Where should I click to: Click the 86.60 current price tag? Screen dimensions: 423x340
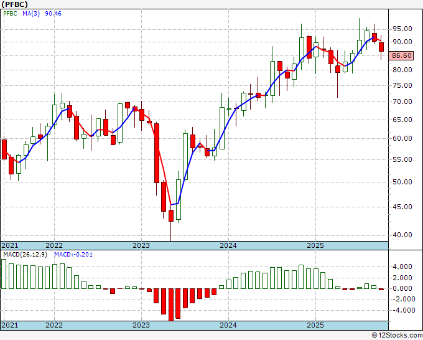[401, 55]
